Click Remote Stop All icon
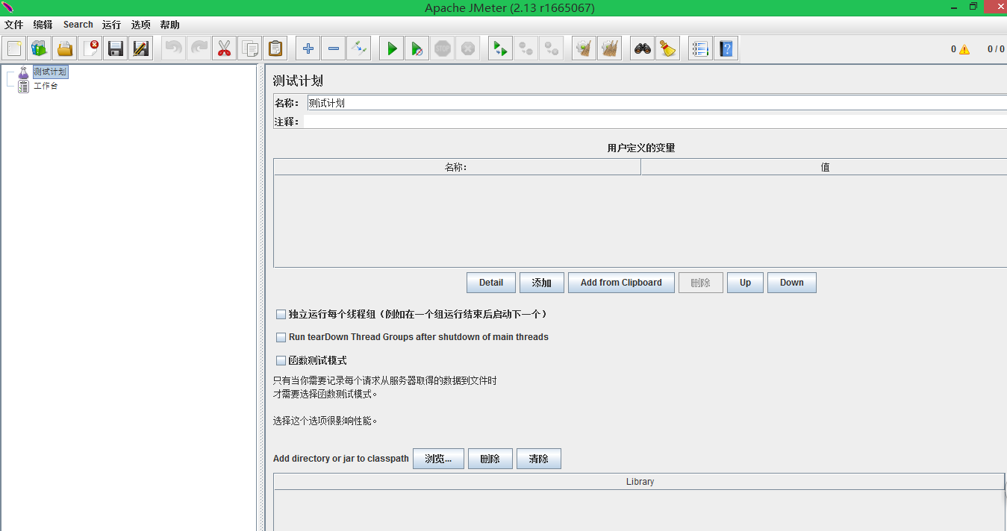Viewport: 1007px width, 531px height. tap(526, 49)
